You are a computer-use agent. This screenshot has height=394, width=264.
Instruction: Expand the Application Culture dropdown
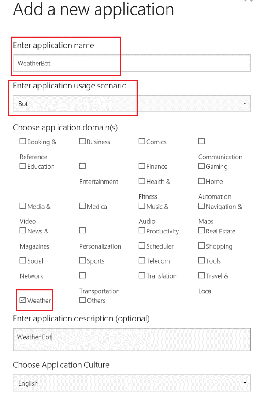[132, 383]
